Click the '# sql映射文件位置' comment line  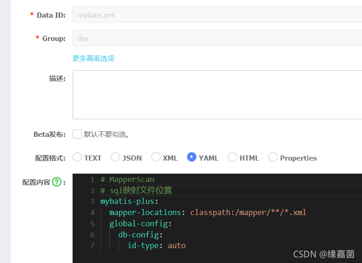(x=136, y=190)
